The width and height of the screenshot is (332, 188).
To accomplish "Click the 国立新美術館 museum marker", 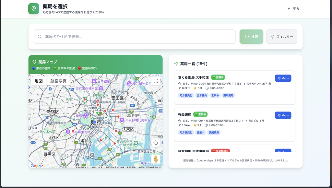I will (68, 132).
